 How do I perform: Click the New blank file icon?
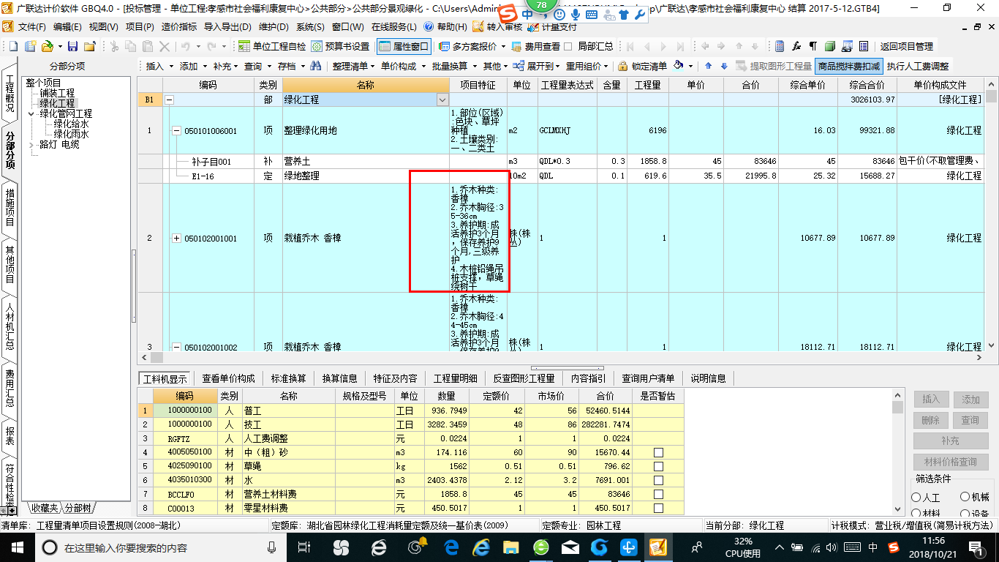click(x=12, y=46)
